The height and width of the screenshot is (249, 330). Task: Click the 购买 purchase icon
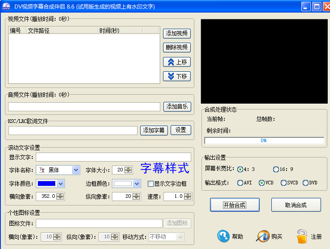coord(263,236)
